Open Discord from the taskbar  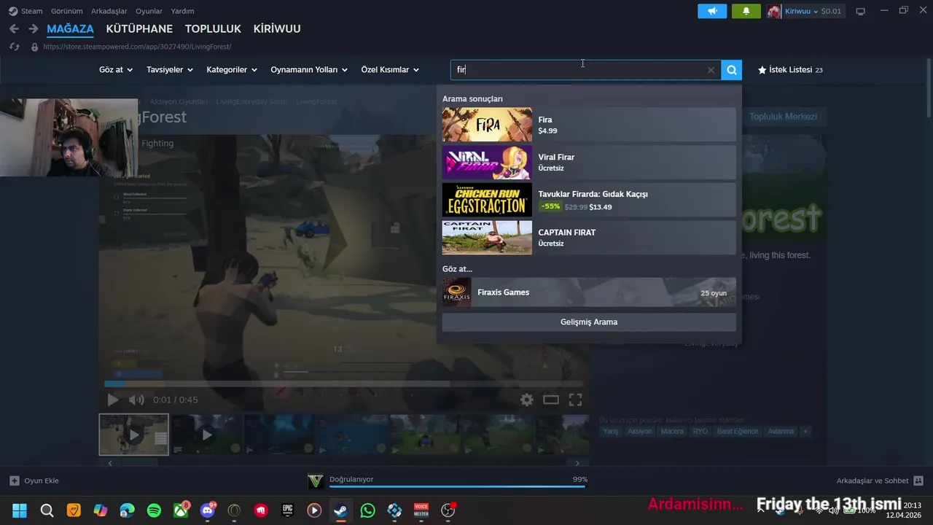[208, 510]
